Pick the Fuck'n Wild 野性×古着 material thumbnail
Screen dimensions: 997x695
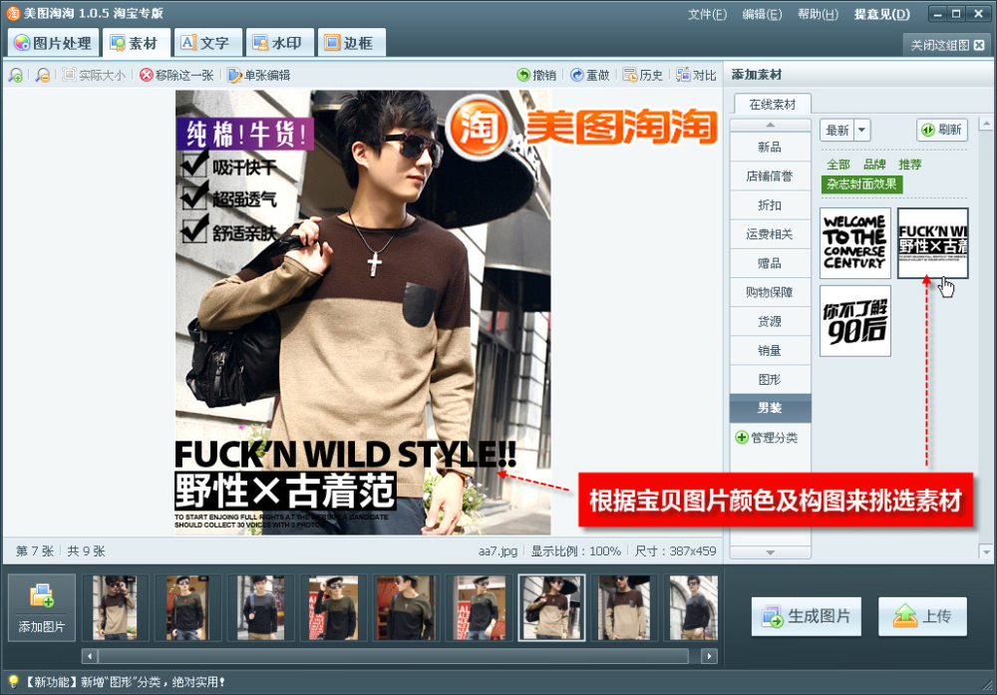[x=933, y=243]
